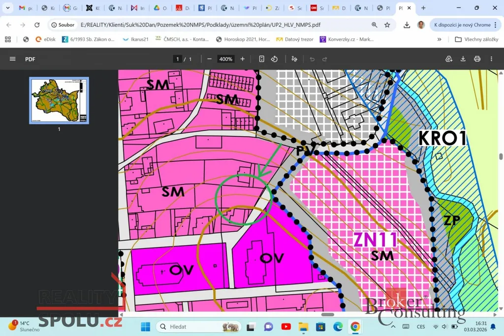Open the tab search dropdown
Image resolution: width=504 pixels, height=336 pixels.
point(7,8)
